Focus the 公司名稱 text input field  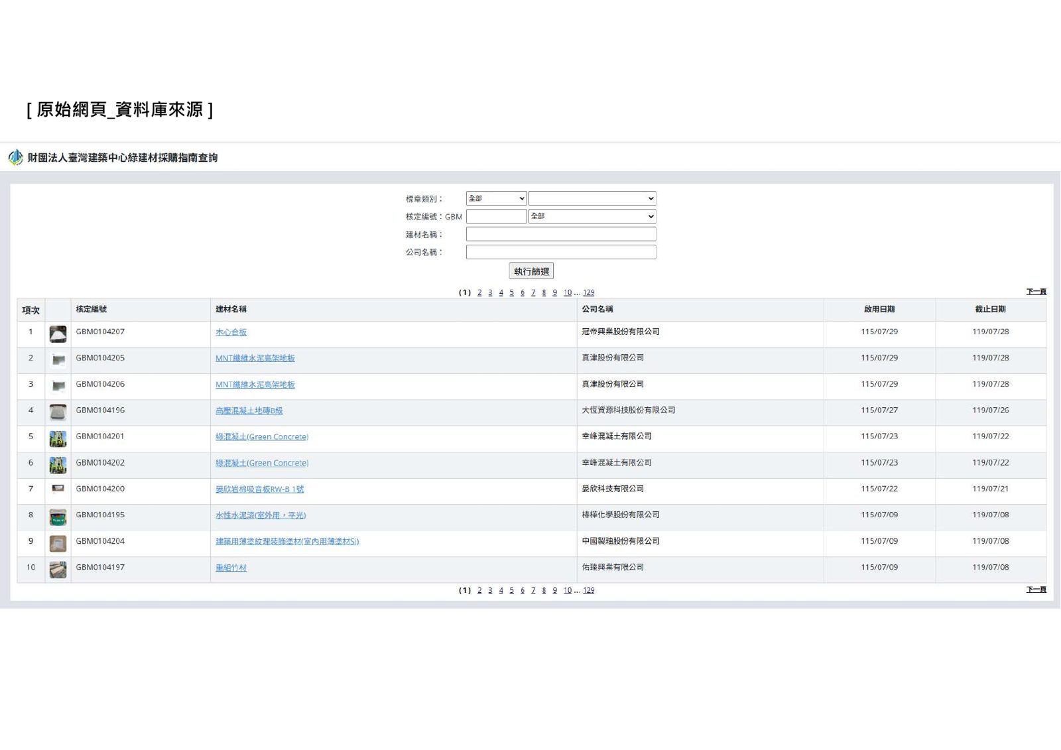[561, 252]
